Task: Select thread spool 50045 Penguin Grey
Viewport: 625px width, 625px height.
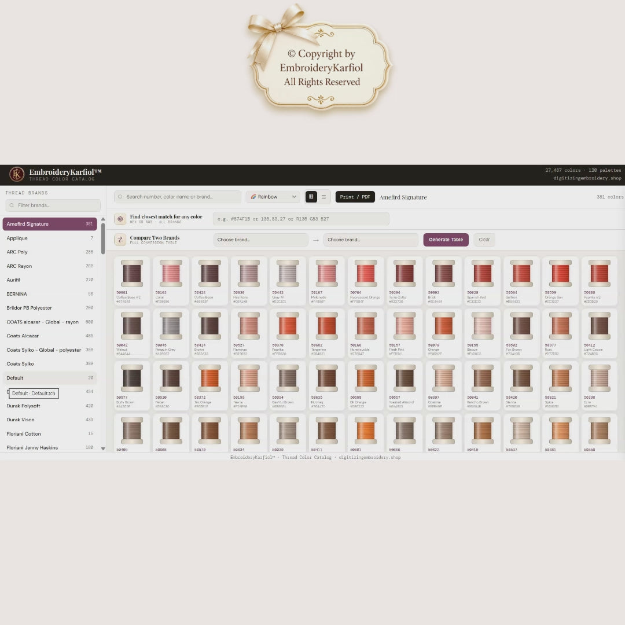Action: coord(171,333)
